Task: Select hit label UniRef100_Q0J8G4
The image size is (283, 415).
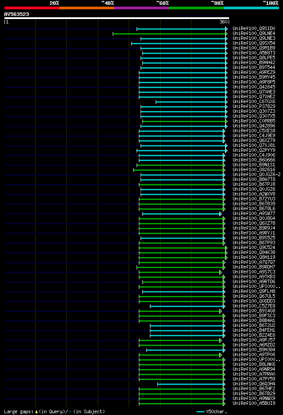Action: pos(254,219)
